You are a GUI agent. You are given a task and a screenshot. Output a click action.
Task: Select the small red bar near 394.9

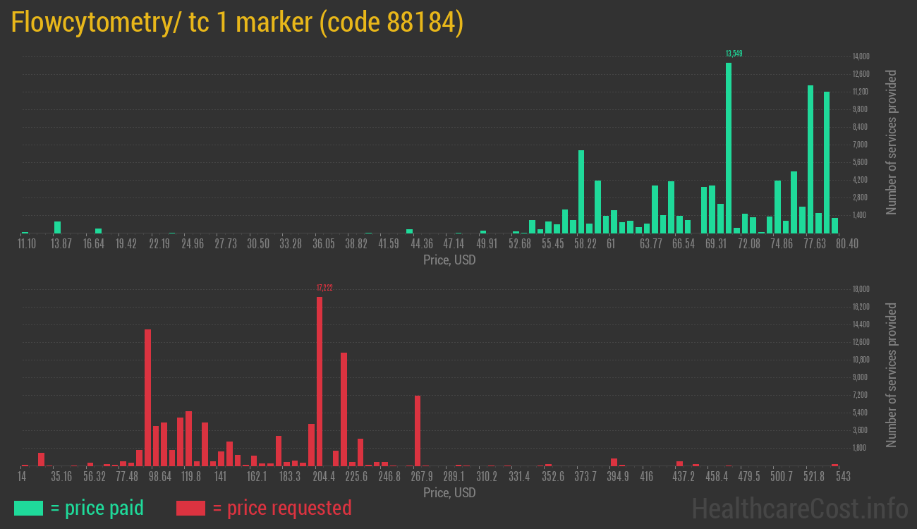pyautogui.click(x=614, y=462)
